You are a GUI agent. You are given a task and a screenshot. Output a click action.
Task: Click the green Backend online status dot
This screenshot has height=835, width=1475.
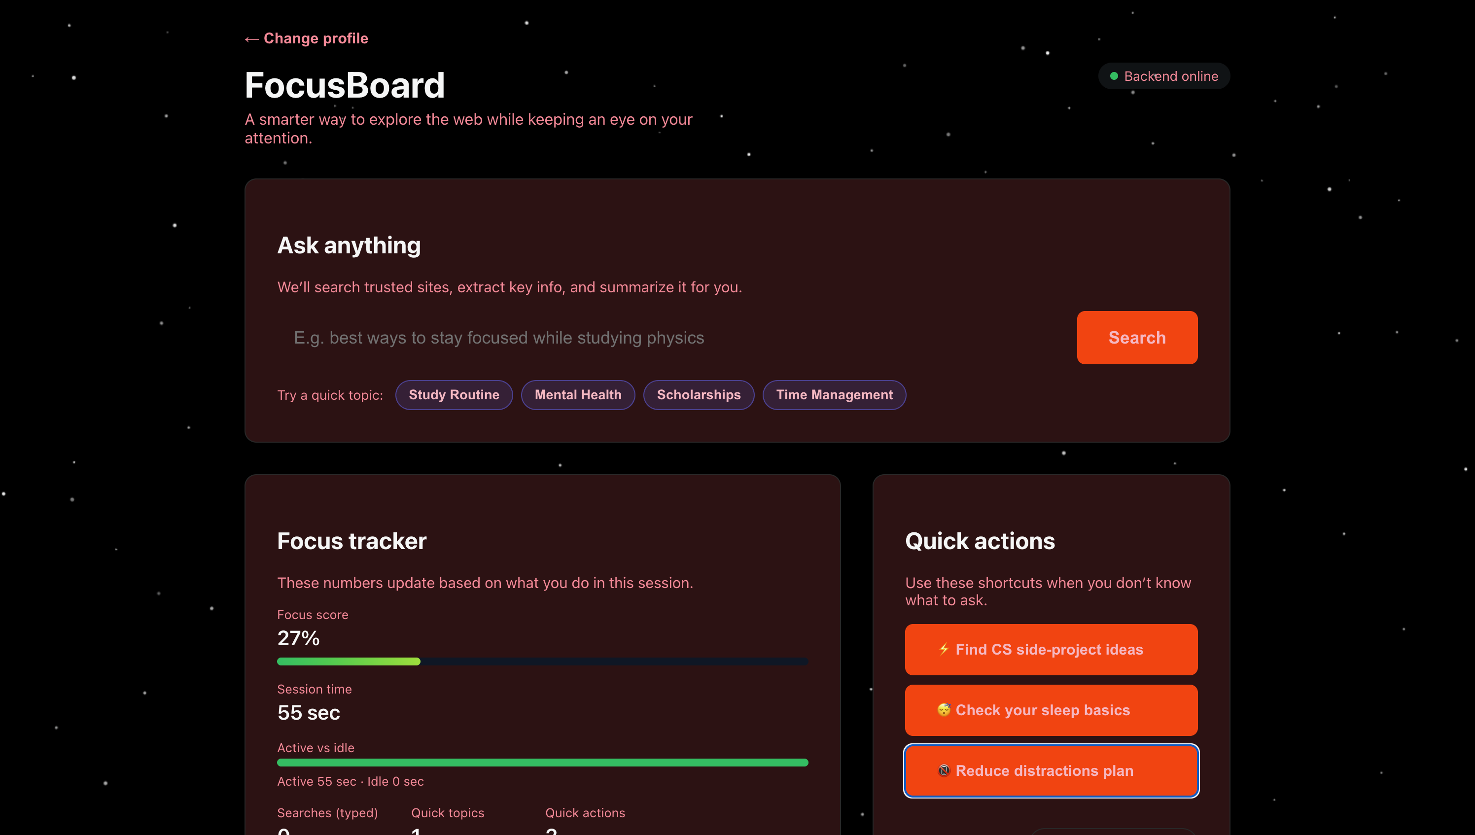(1114, 76)
